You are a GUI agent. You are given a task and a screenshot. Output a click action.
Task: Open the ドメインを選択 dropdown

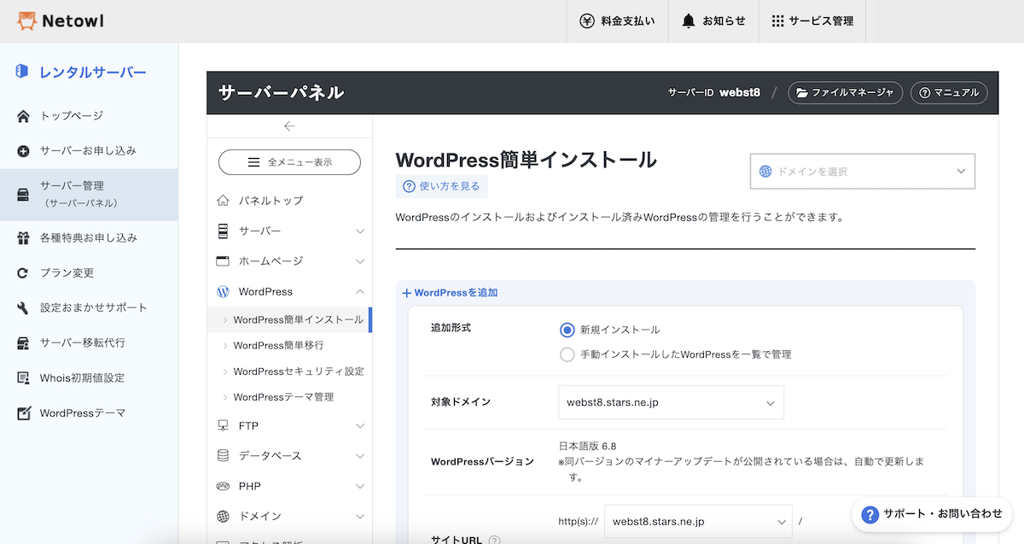[x=862, y=172]
